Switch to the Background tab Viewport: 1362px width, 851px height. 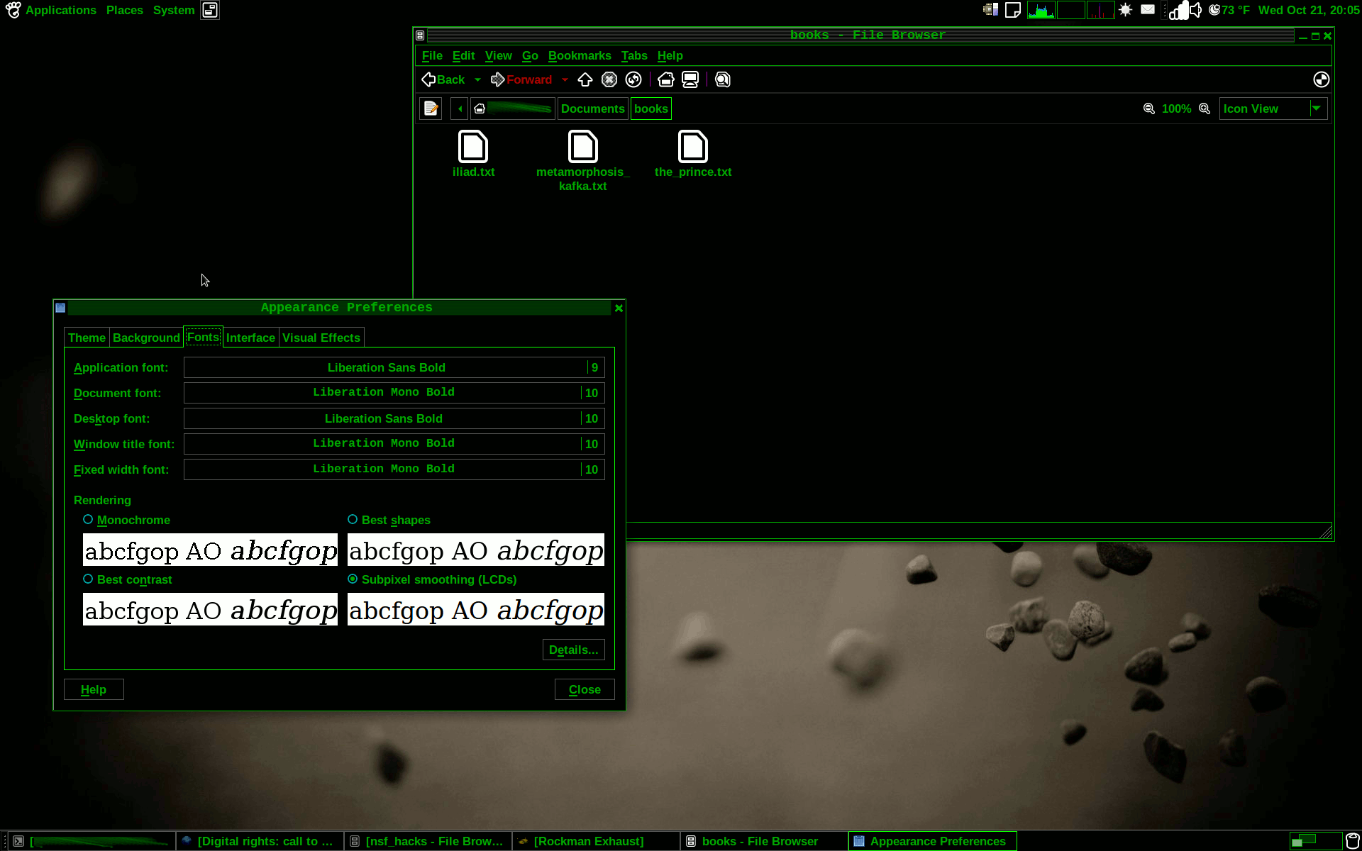click(146, 338)
